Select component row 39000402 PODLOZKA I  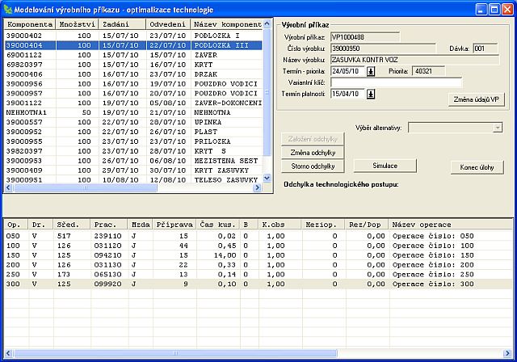click(x=133, y=36)
